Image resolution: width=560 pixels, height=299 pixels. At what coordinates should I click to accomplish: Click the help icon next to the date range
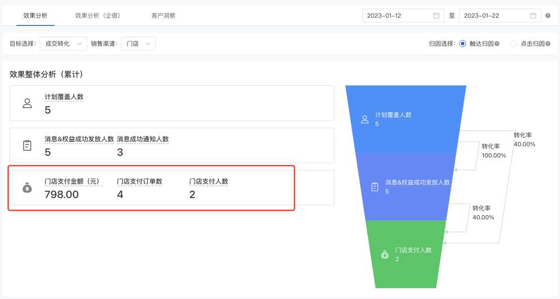pyautogui.click(x=548, y=16)
